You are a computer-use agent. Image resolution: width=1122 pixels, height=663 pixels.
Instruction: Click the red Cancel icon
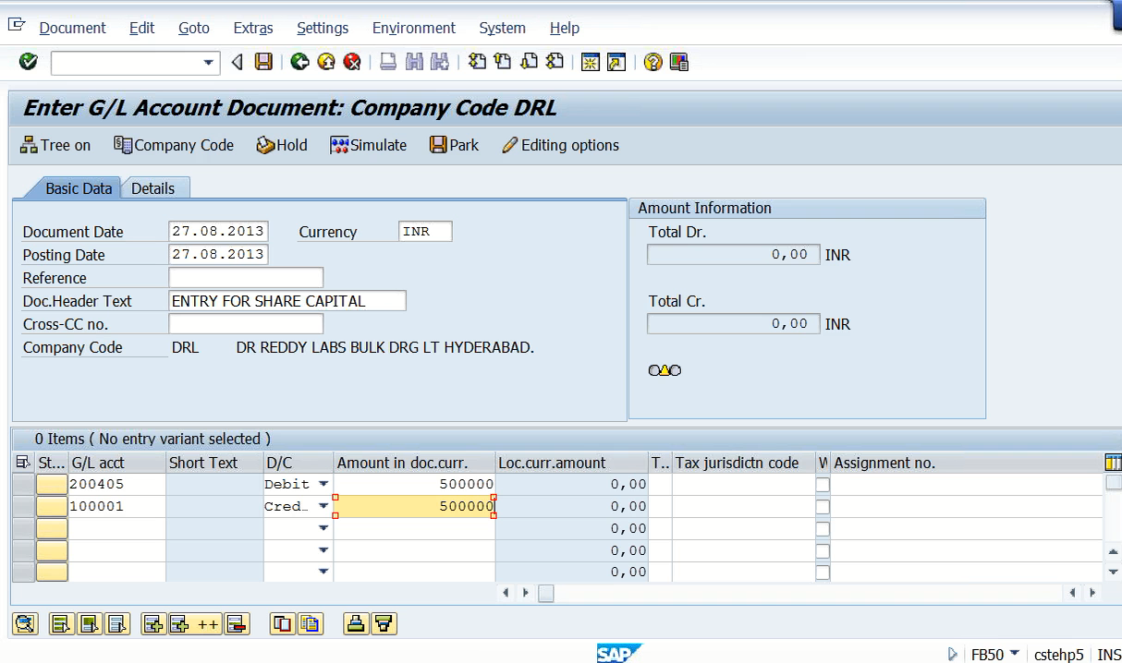(351, 62)
